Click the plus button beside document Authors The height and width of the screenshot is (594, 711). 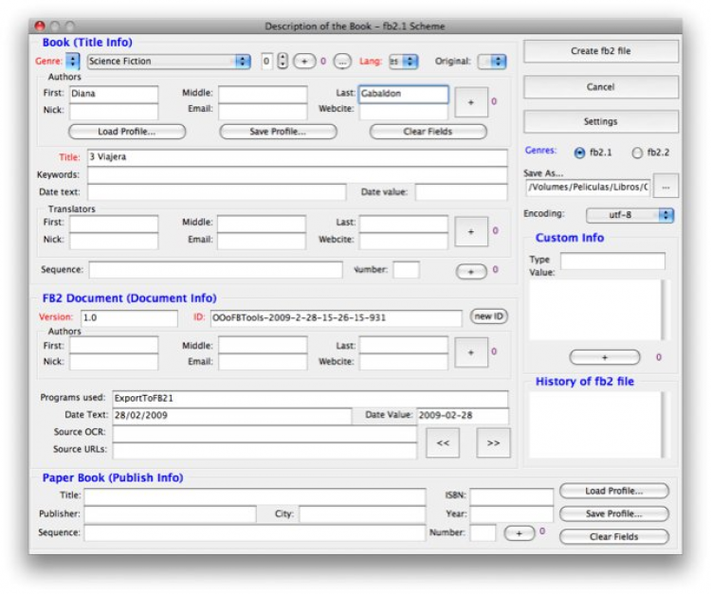click(470, 352)
